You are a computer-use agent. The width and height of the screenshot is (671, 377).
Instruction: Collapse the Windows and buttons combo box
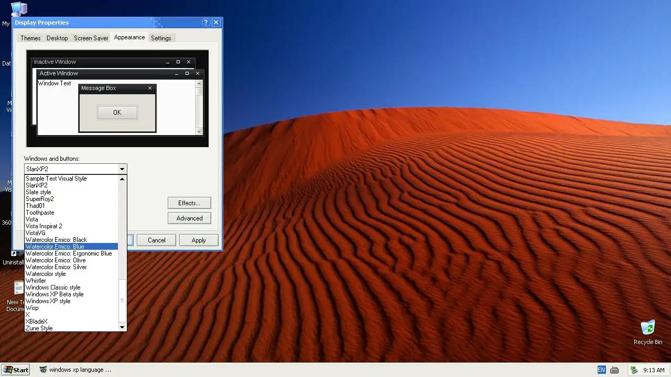(122, 169)
